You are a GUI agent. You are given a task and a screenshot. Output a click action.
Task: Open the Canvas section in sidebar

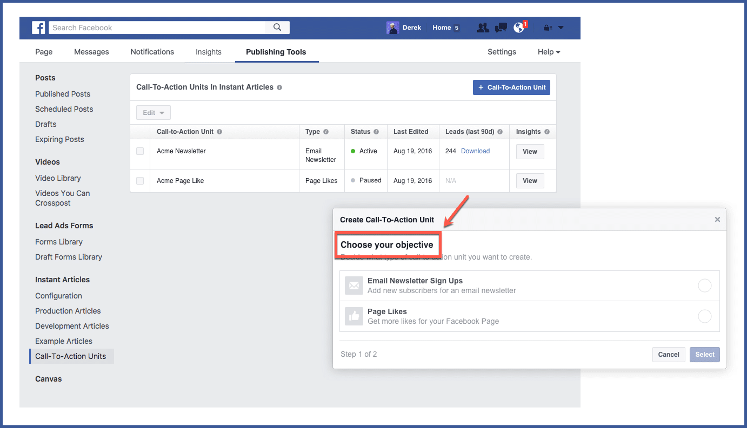pyautogui.click(x=49, y=379)
